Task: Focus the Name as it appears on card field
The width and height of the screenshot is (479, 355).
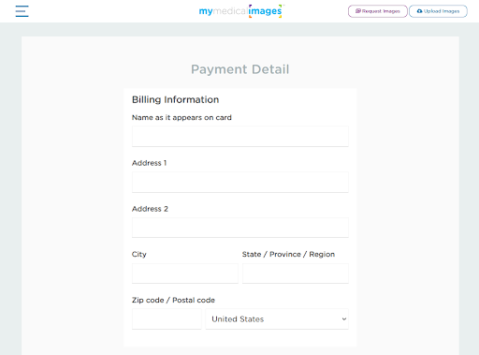Action: [240, 136]
